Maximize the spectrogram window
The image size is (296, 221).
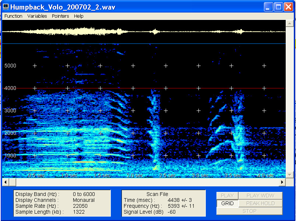(x=278, y=7)
